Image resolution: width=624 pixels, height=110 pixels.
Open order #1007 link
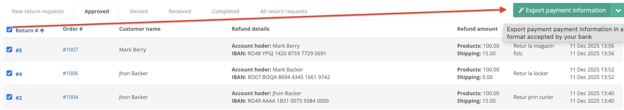point(70,50)
